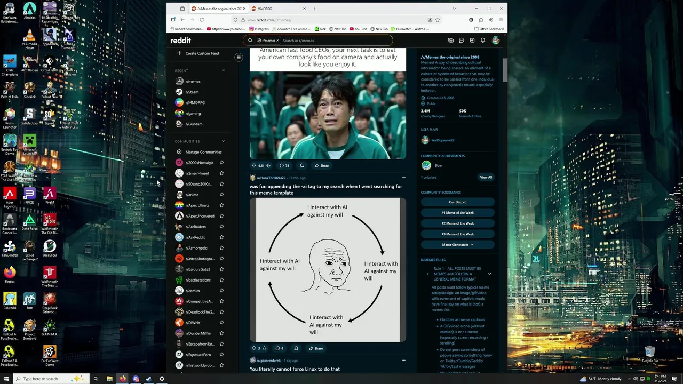Open the user avatar menu in Reddit header
The width and height of the screenshot is (683, 384).
[x=496, y=41]
